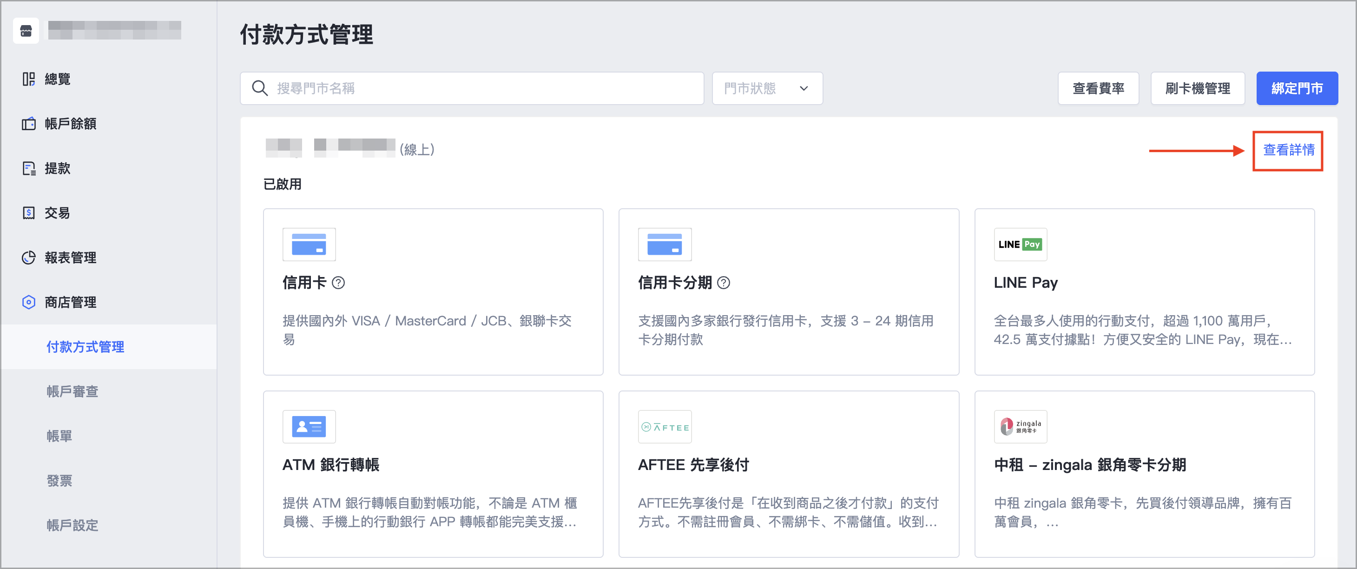Image resolution: width=1357 pixels, height=569 pixels.
Task: Click the ATM 銀行轉帳 ID card icon
Action: tap(309, 427)
